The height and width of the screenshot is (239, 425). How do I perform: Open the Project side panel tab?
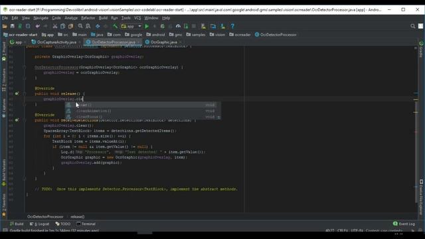[4, 52]
